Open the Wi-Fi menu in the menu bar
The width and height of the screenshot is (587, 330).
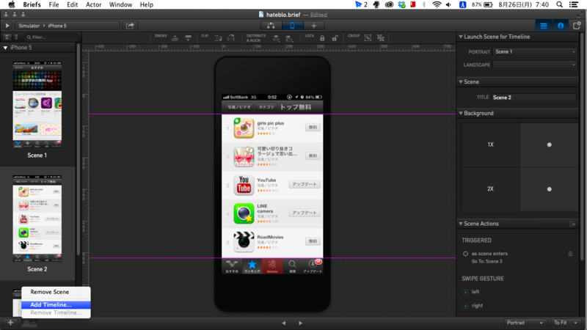pyautogui.click(x=437, y=4)
